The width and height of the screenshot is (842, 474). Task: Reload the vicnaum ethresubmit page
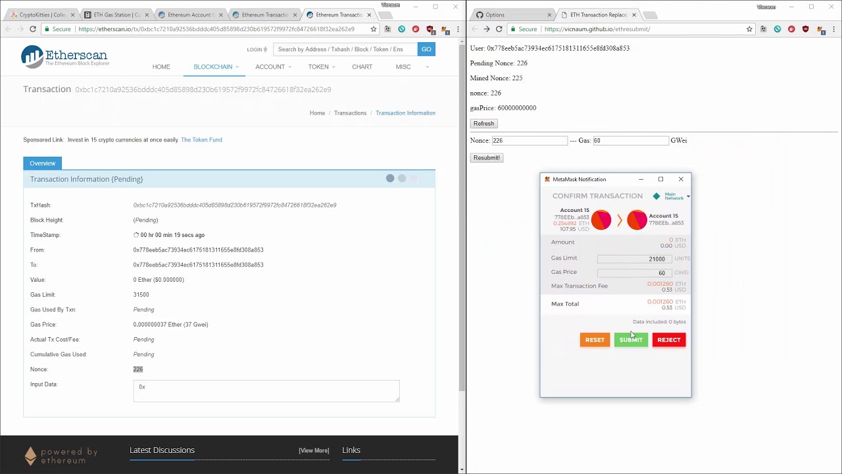click(499, 29)
